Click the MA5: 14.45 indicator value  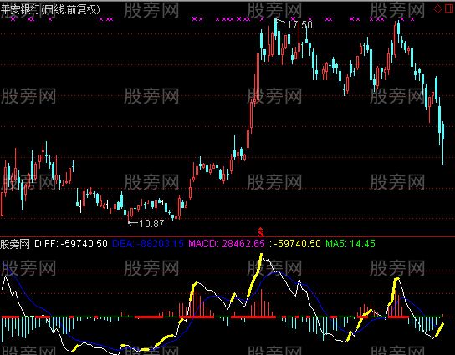(x=350, y=244)
